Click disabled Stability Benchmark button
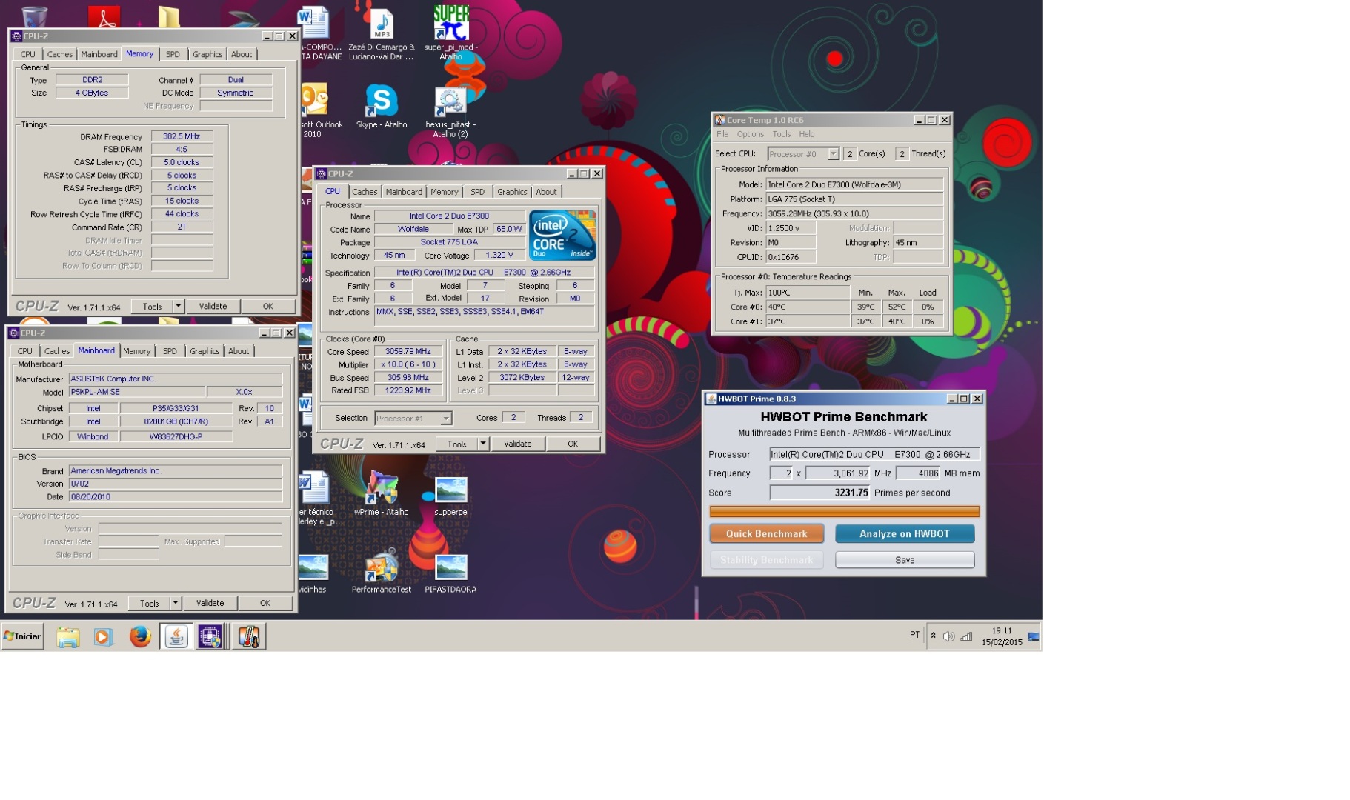Image resolution: width=1350 pixels, height=800 pixels. pyautogui.click(x=766, y=560)
